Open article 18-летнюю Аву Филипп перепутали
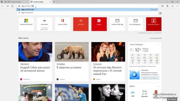 pos(107,71)
